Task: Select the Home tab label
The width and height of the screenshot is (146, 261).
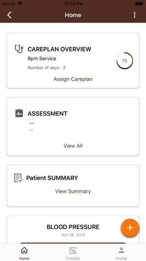Action: coord(24,258)
